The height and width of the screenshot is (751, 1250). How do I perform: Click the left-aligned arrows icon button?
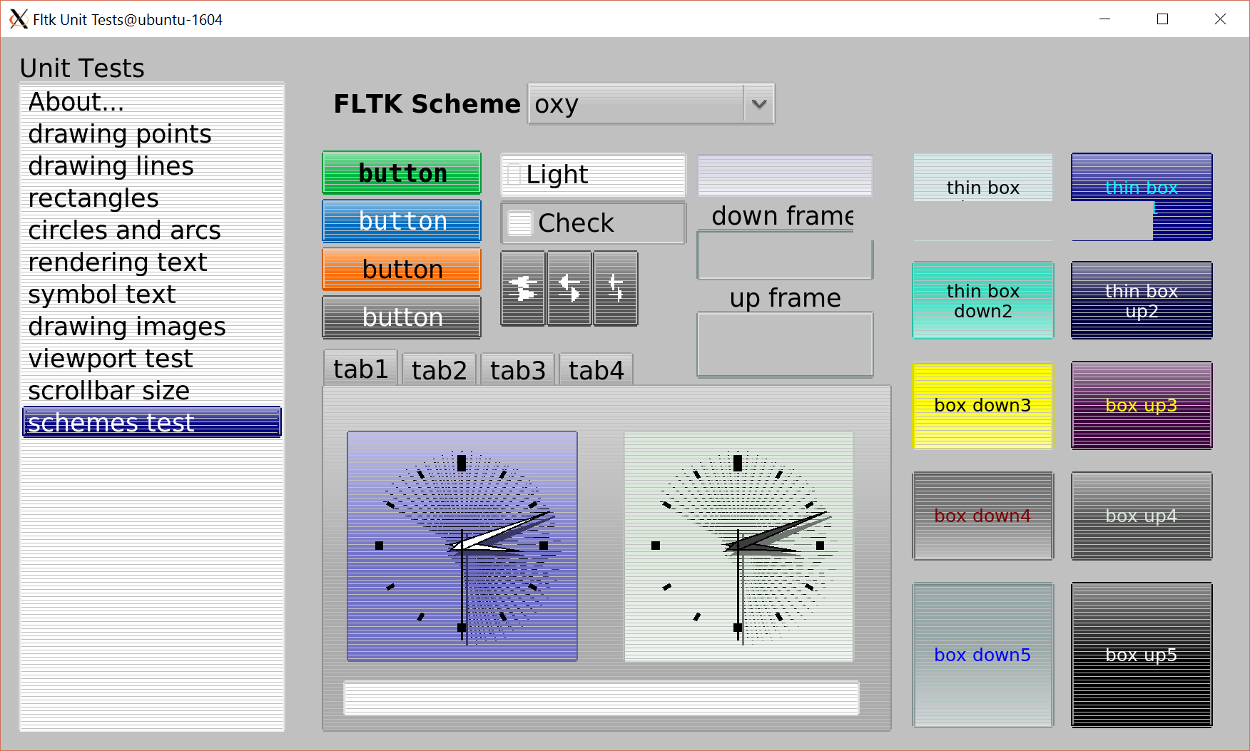[x=523, y=288]
